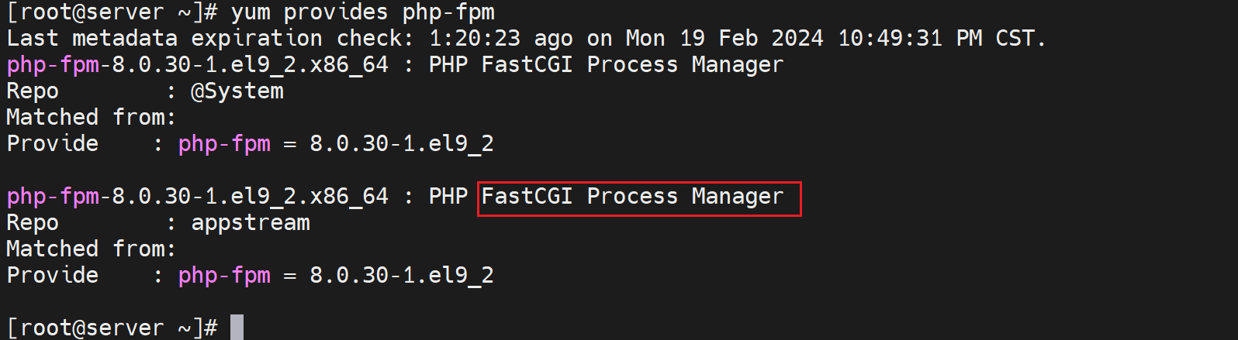Click the magenta php-fpm package name above '@System'
1238x340 pixels.
pos(53,65)
